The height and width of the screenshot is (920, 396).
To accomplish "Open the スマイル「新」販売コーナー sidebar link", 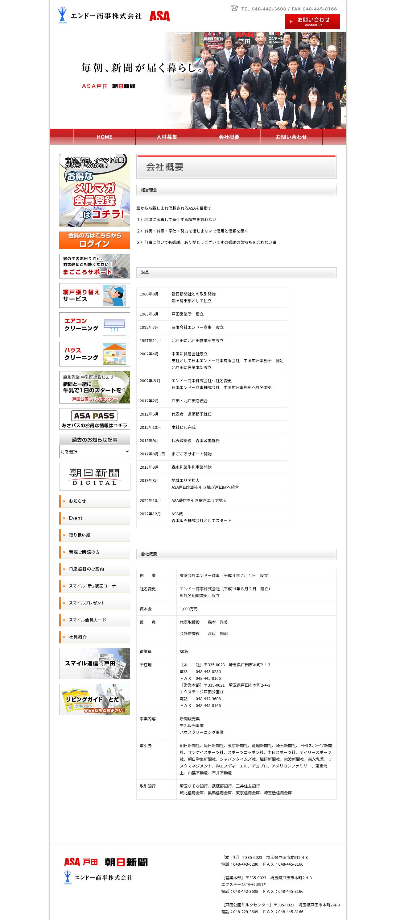I will tap(95, 586).
